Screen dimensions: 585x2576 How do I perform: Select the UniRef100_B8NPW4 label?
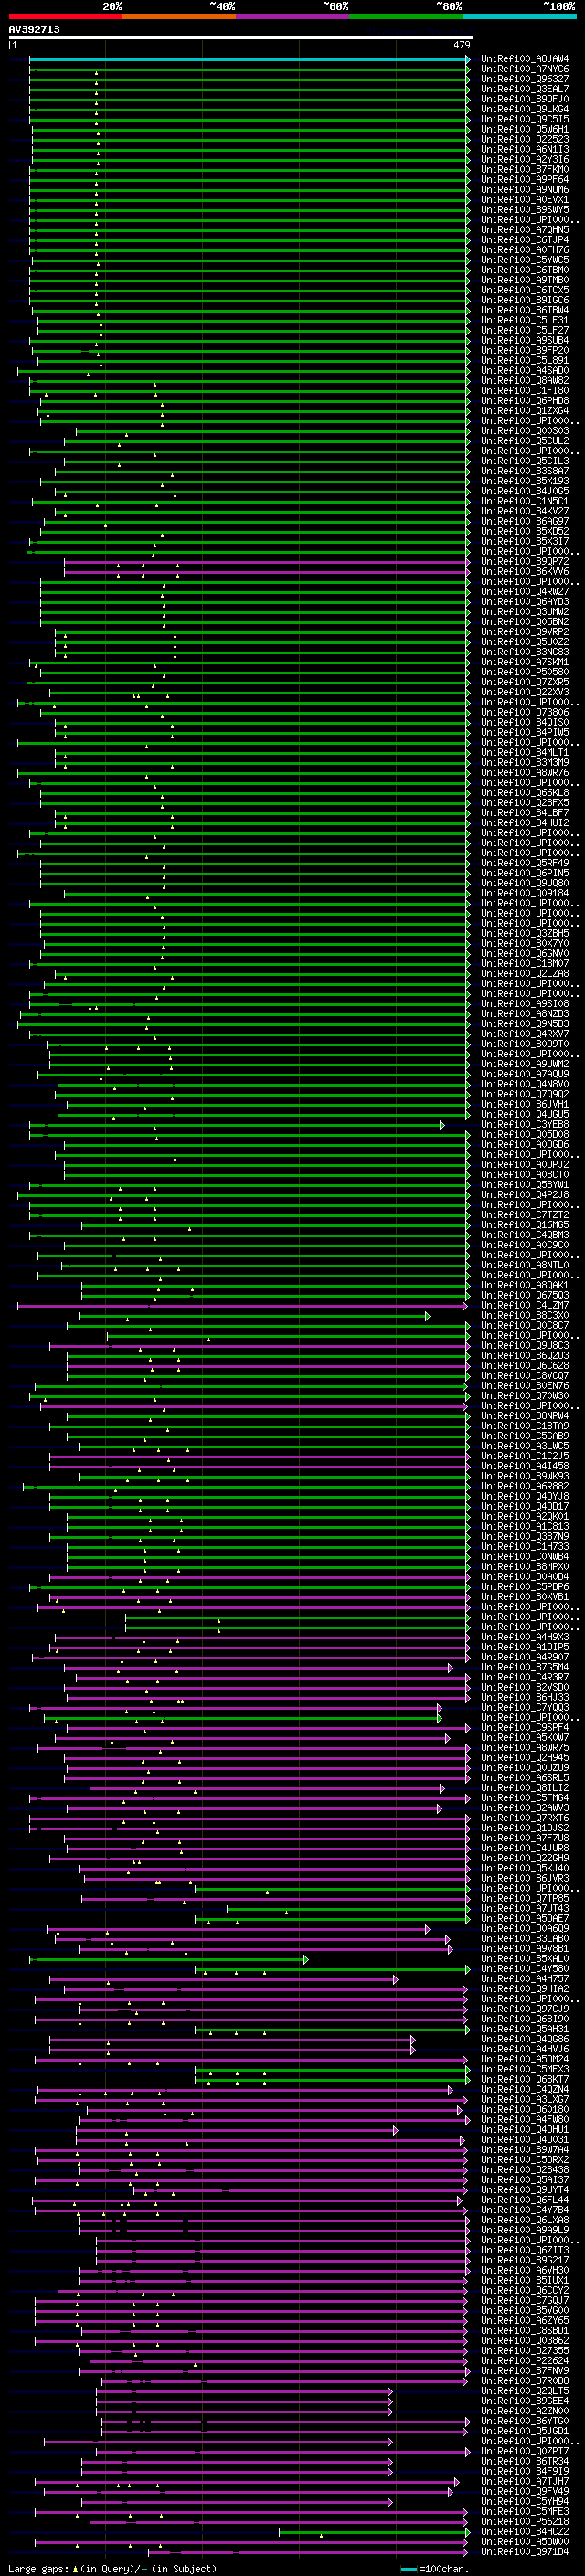(x=525, y=1416)
